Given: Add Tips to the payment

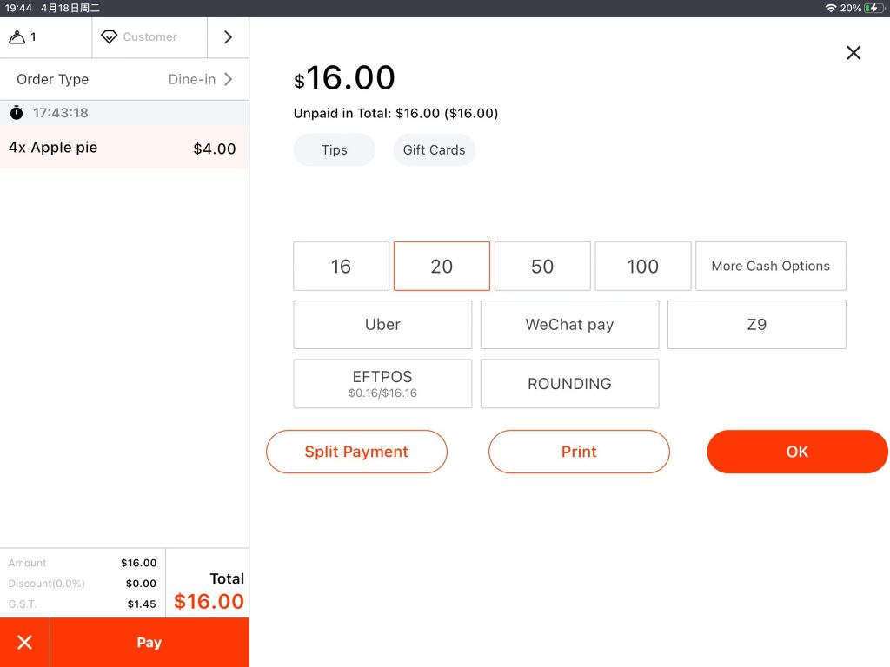Looking at the screenshot, I should tap(334, 149).
